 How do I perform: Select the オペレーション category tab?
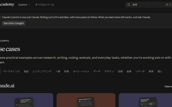coord(81,71)
